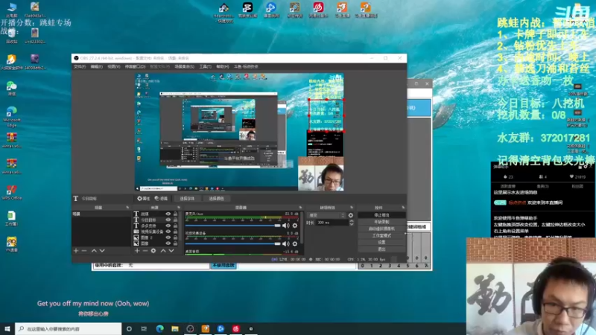Open 网易云音乐 red desktop shortcut
Image resolution: width=596 pixels, height=335 pixels.
[x=319, y=10]
